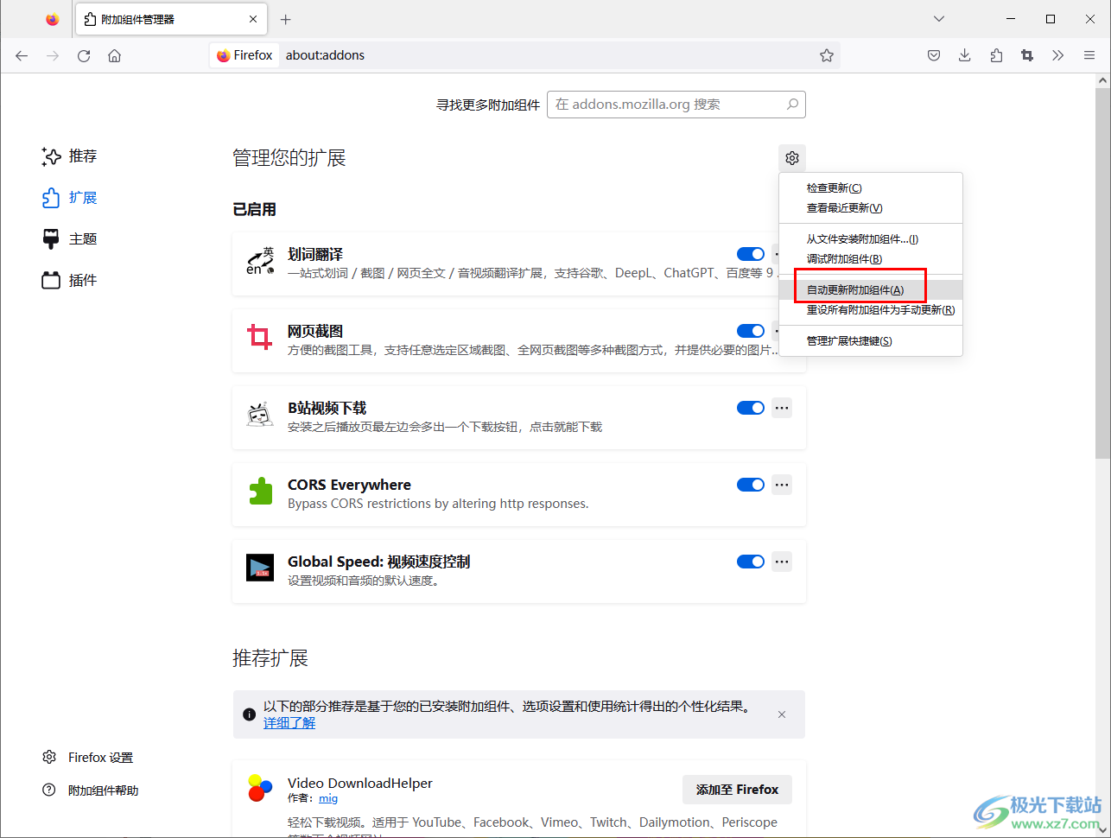The width and height of the screenshot is (1111, 838).
Task: Click the Firefox identity label in the address bar
Action: (244, 55)
